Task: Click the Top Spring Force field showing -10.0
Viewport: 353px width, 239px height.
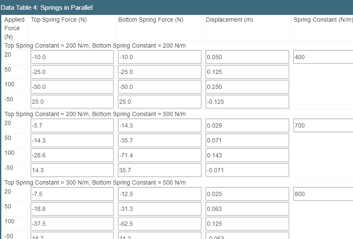Action: click(72, 57)
